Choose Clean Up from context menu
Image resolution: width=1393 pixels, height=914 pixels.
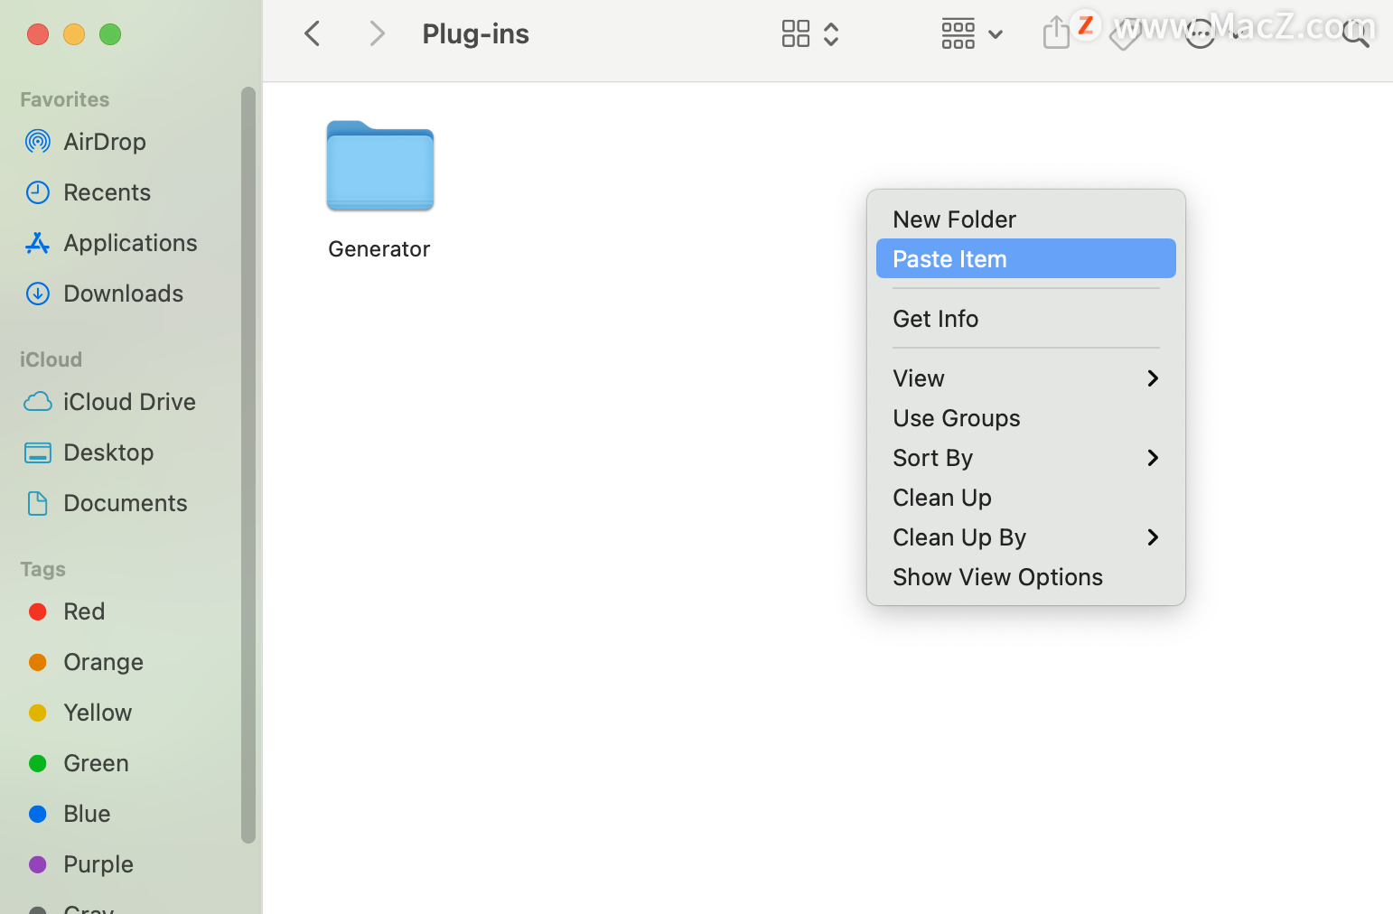coord(1026,498)
